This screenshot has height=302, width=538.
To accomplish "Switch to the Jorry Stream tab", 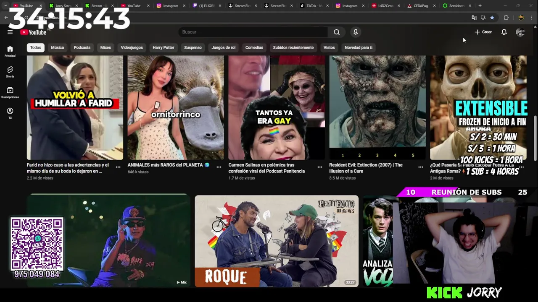I will point(63,6).
